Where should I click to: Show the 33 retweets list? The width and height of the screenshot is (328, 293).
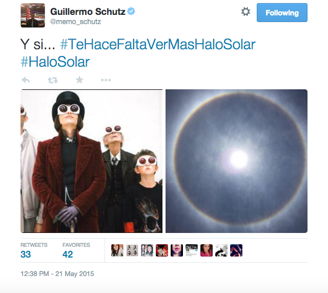click(x=34, y=250)
